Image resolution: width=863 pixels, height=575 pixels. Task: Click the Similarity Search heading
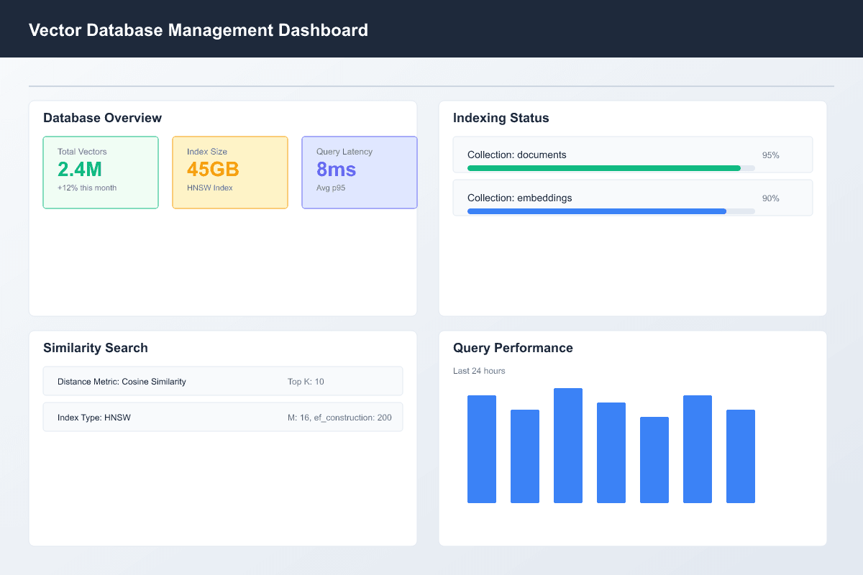(95, 348)
